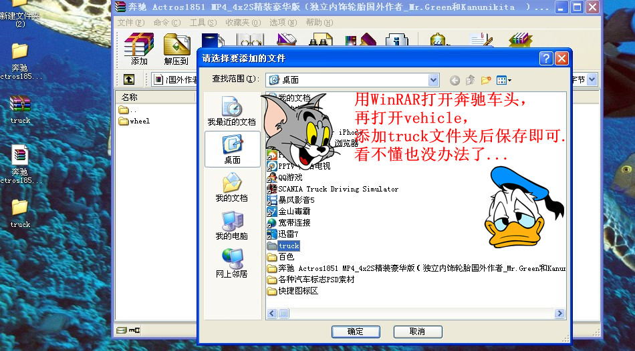Open the WinRAR address bar dropdown arrow
Viewport: 635px width, 351px height.
click(592, 79)
